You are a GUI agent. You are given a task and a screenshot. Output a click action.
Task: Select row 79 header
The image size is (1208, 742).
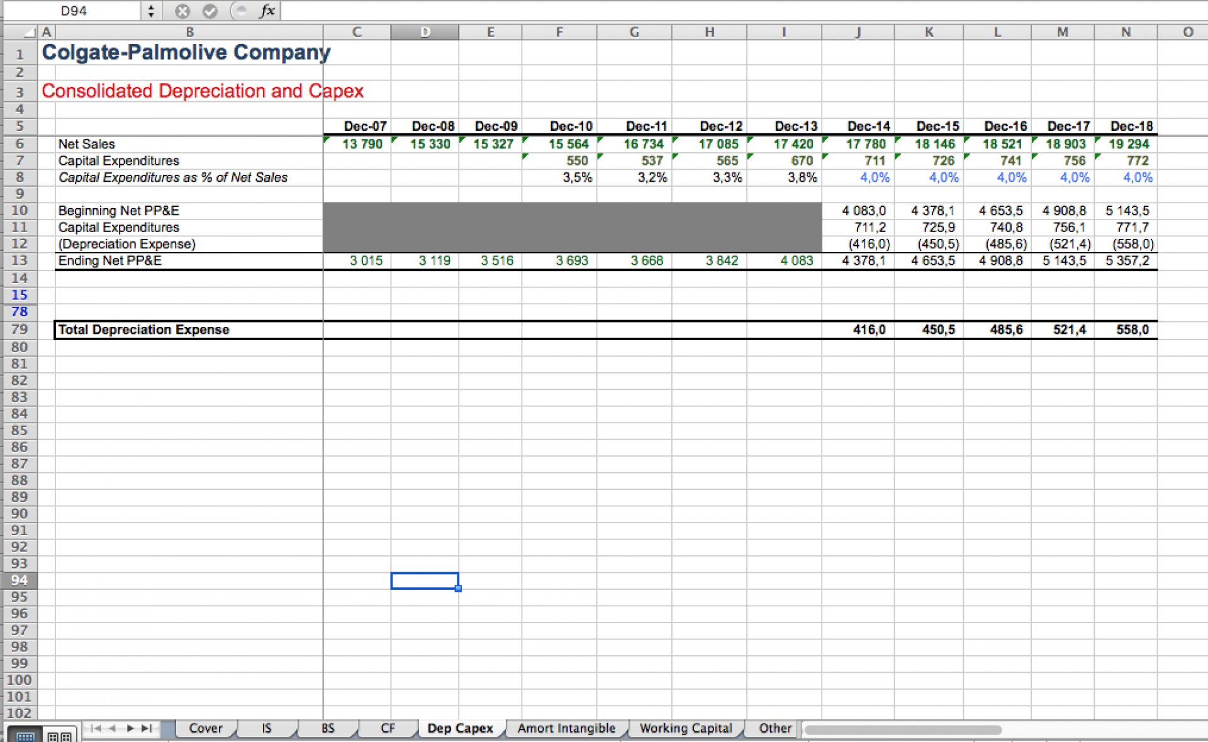(20, 329)
